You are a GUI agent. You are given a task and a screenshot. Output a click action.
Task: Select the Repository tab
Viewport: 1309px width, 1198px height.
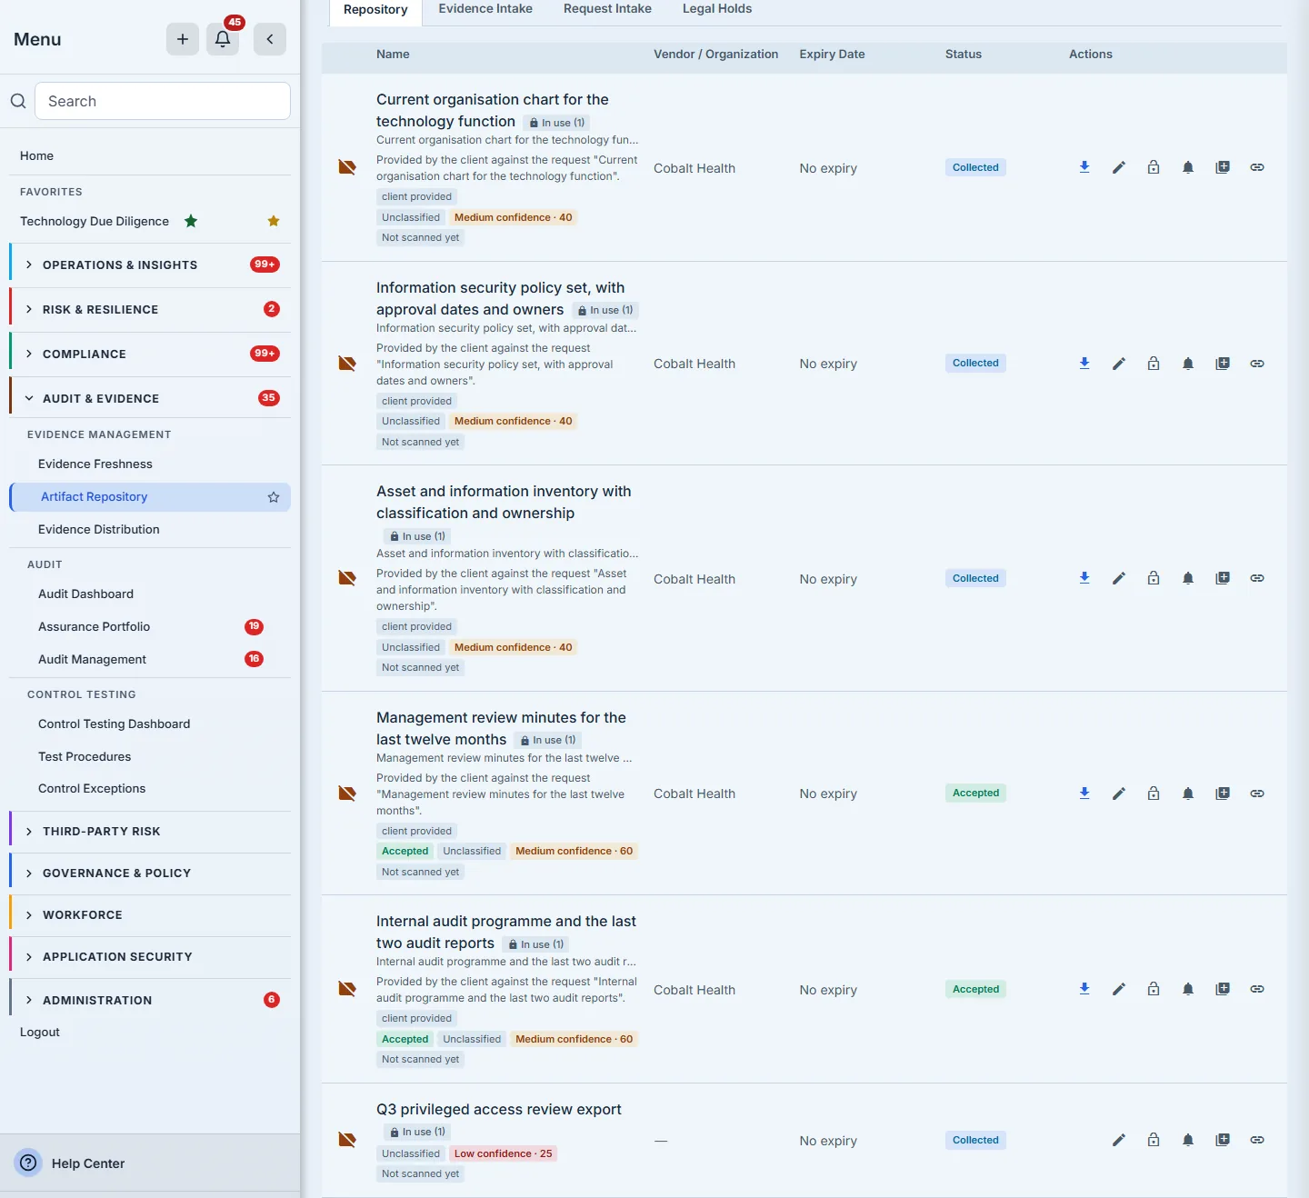375,10
